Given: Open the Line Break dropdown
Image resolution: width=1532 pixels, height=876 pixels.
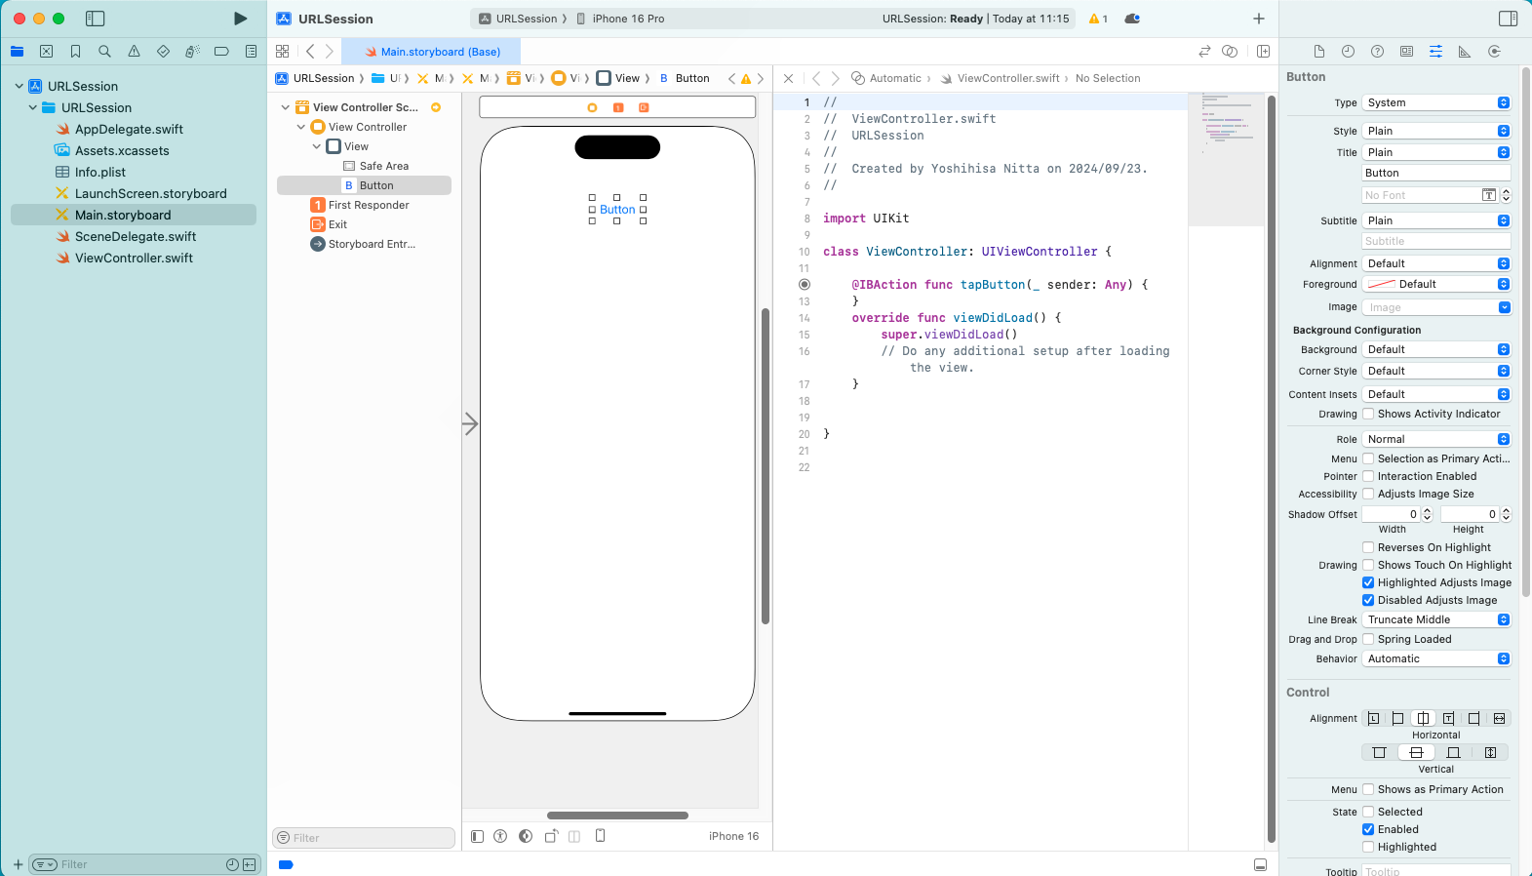Looking at the screenshot, I should 1436,619.
